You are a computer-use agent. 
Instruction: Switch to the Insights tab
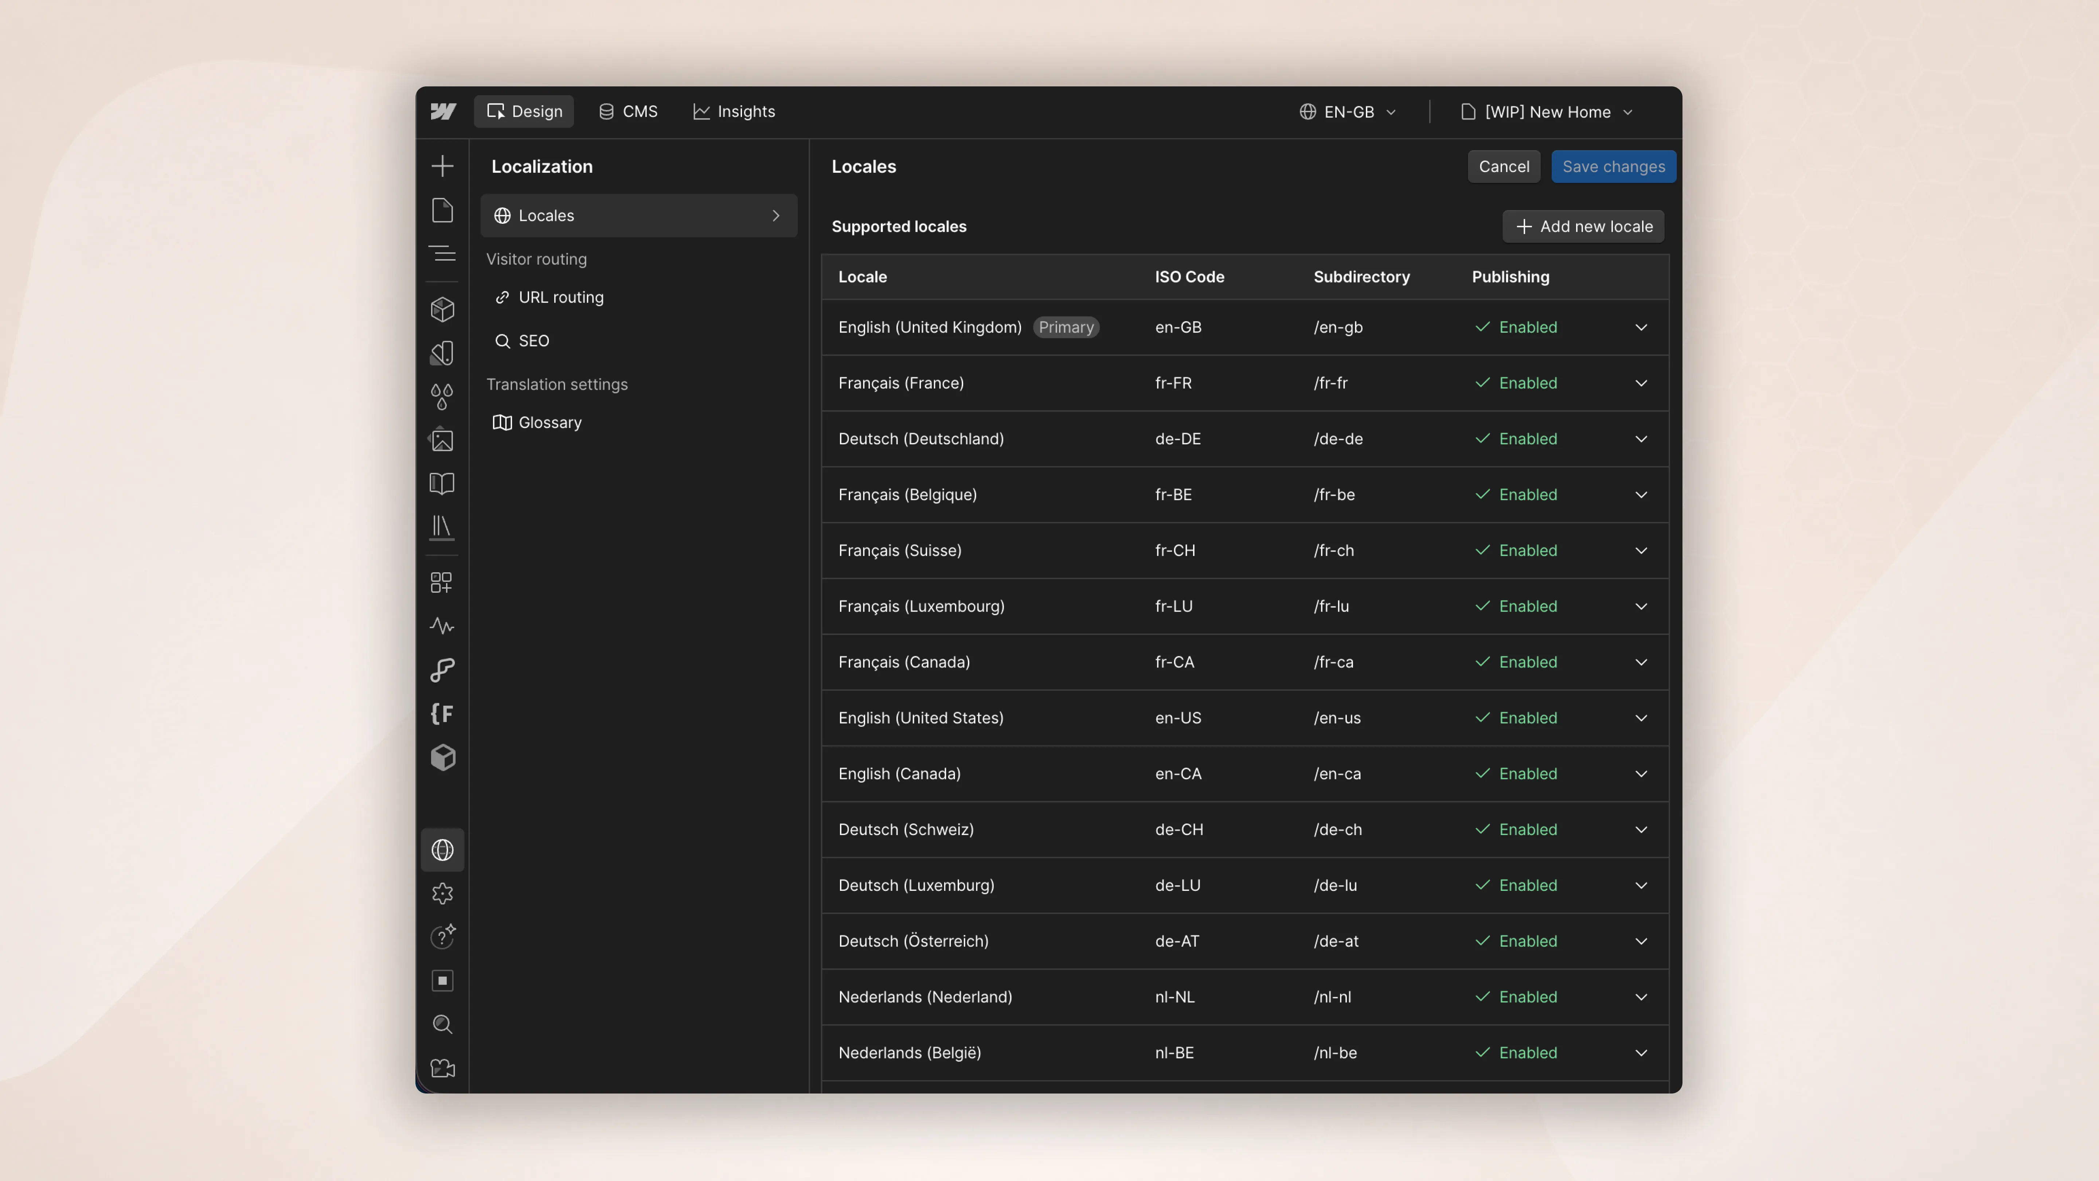pyautogui.click(x=734, y=112)
